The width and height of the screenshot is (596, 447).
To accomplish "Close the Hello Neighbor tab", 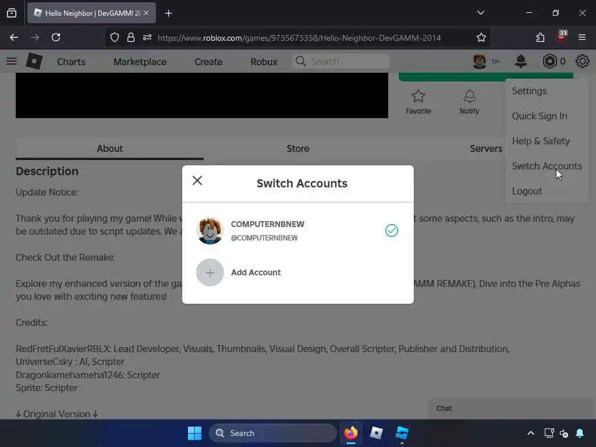I will click(146, 13).
